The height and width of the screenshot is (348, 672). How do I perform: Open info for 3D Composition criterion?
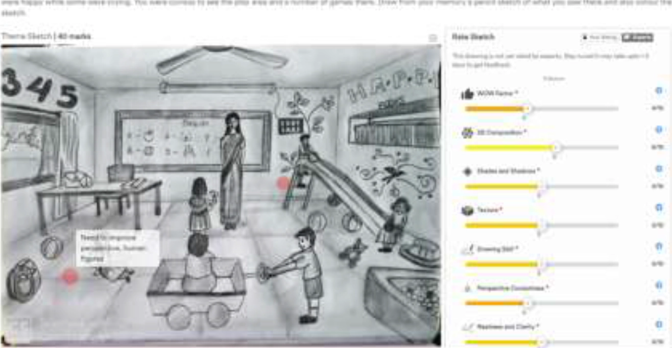point(659,130)
